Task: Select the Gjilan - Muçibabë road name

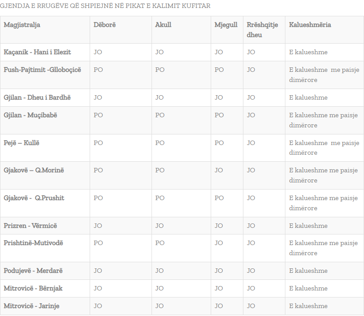Action: click(30, 115)
